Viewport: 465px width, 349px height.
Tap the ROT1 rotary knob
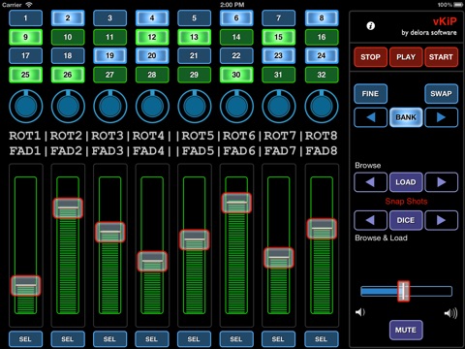(25, 106)
